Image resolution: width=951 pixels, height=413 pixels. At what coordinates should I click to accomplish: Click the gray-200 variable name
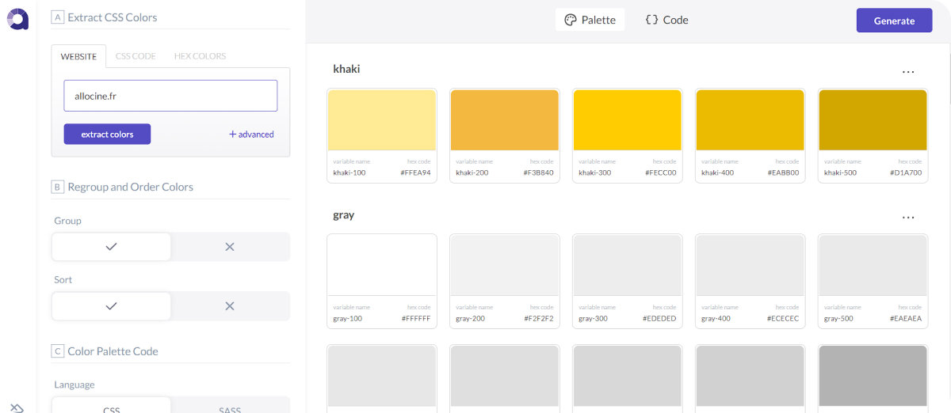(471, 319)
